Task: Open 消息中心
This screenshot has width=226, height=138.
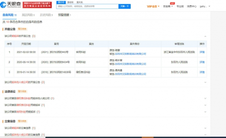Action: tap(192, 6)
